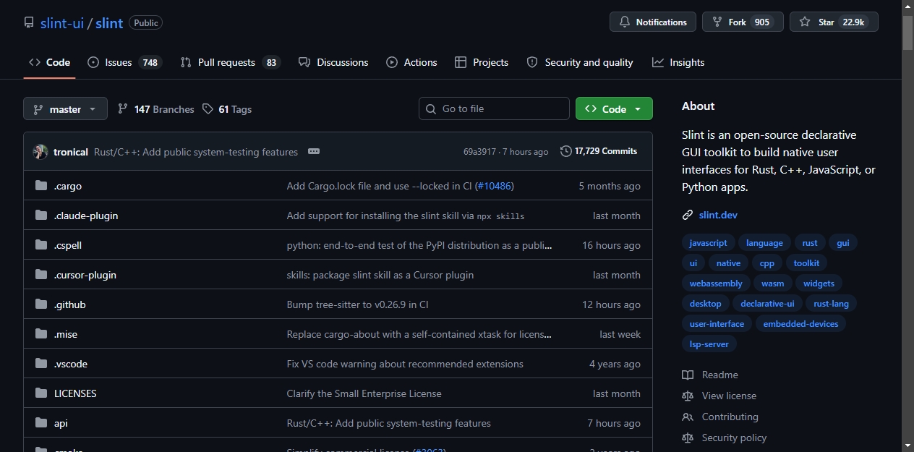Open latest commit message about system-testing features
The image size is (914, 452).
(196, 152)
